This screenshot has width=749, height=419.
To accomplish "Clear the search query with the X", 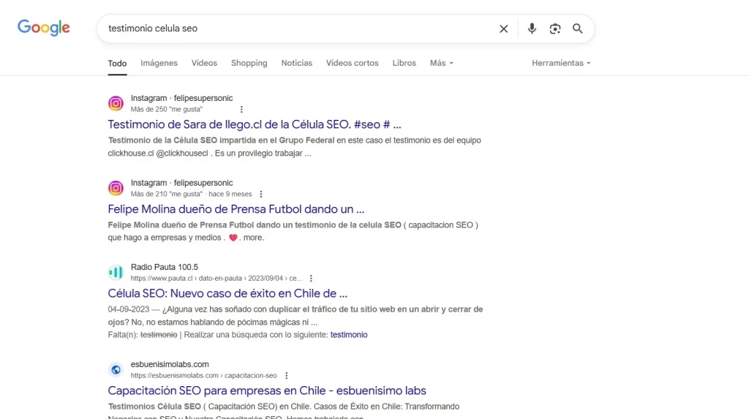I will (503, 29).
